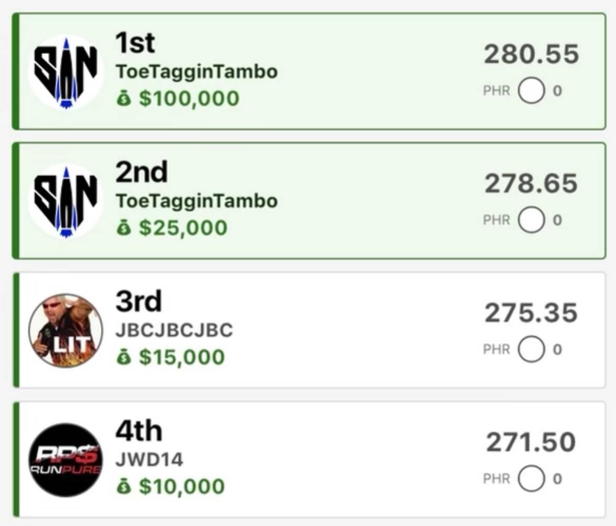Click money bag icon beside $15,000
The height and width of the screenshot is (526, 616).
tap(124, 358)
